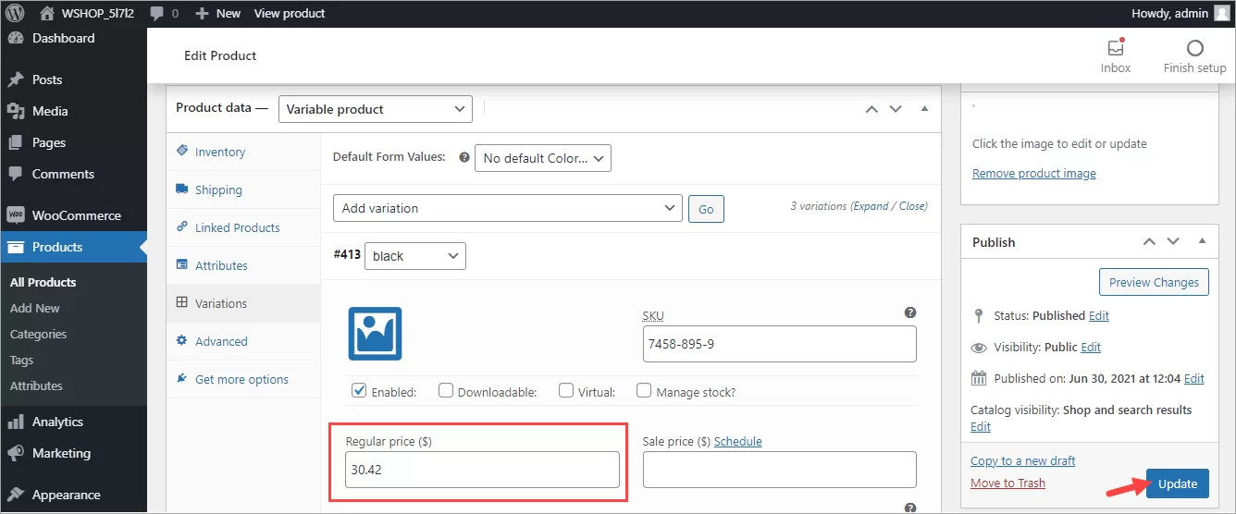Viewport: 1236px width, 514px height.
Task: Click the WordPress logo icon
Action: coord(15,13)
